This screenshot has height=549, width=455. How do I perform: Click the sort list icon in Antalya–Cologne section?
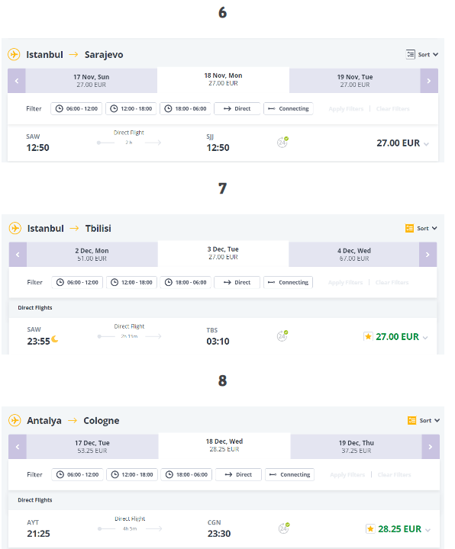[412, 420]
